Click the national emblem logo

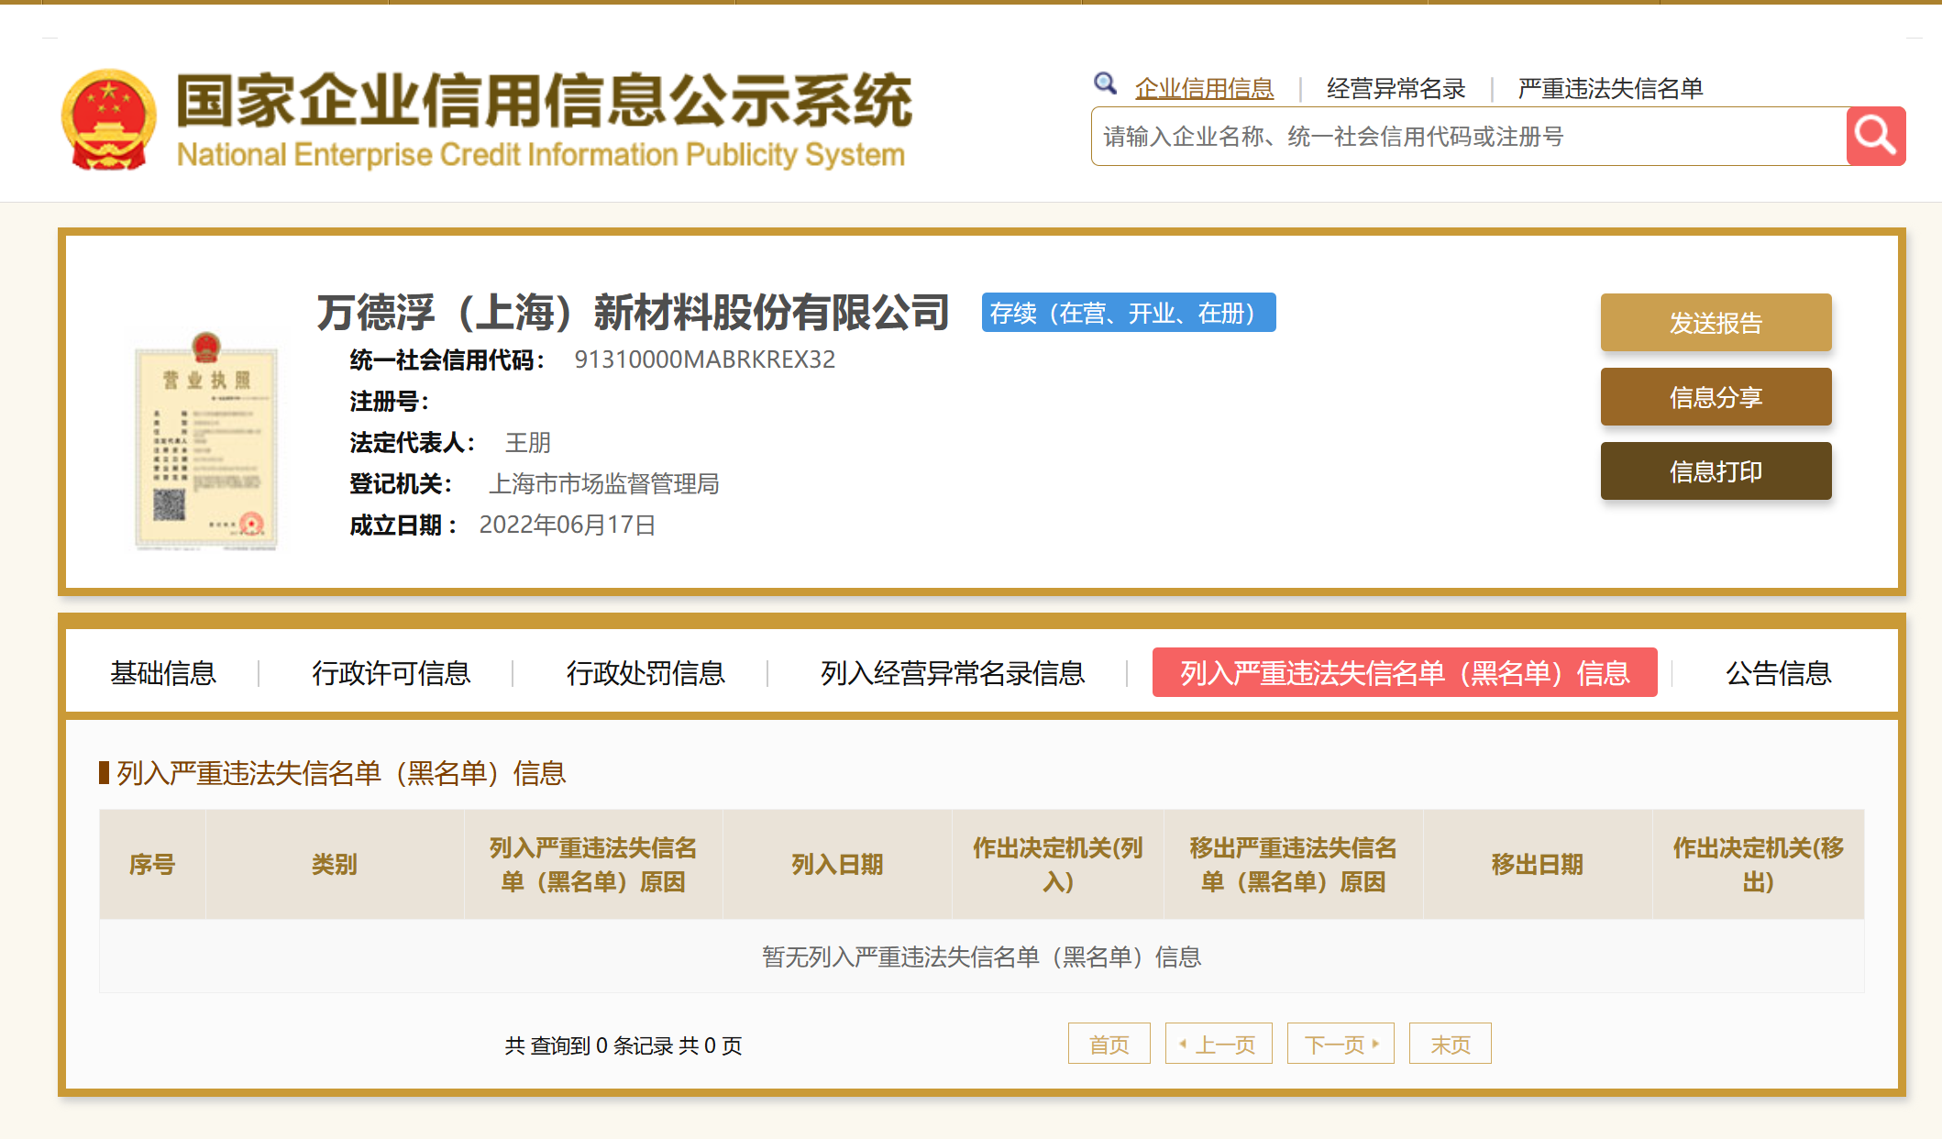[x=108, y=120]
